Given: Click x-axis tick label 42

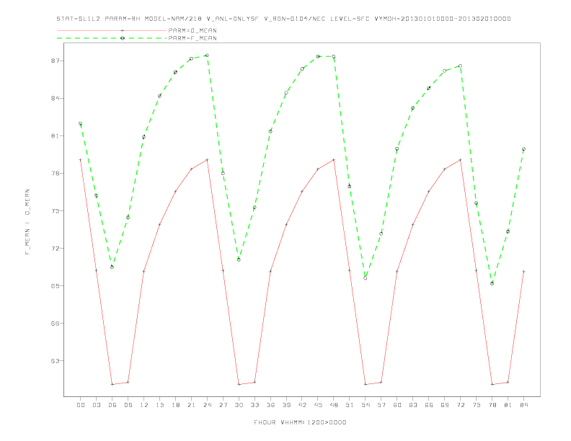Looking at the screenshot, I should pyautogui.click(x=302, y=405).
